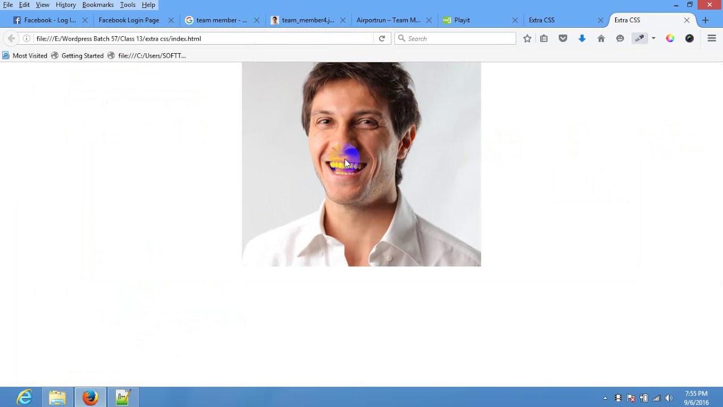Open the Help menu
The height and width of the screenshot is (407, 723).
click(x=149, y=5)
